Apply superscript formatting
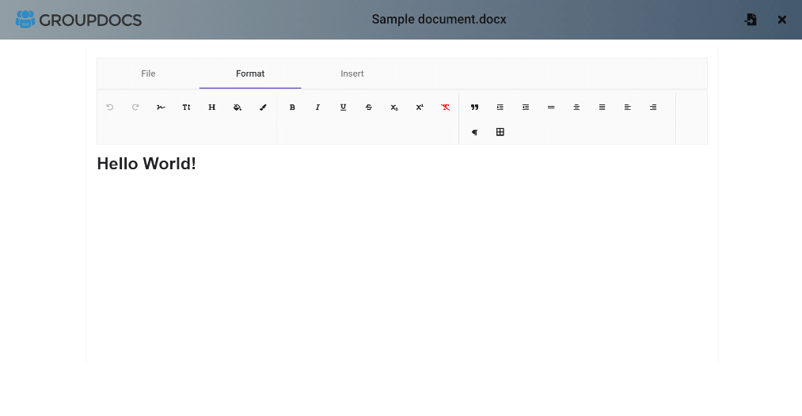The height and width of the screenshot is (416, 802). [x=420, y=108]
